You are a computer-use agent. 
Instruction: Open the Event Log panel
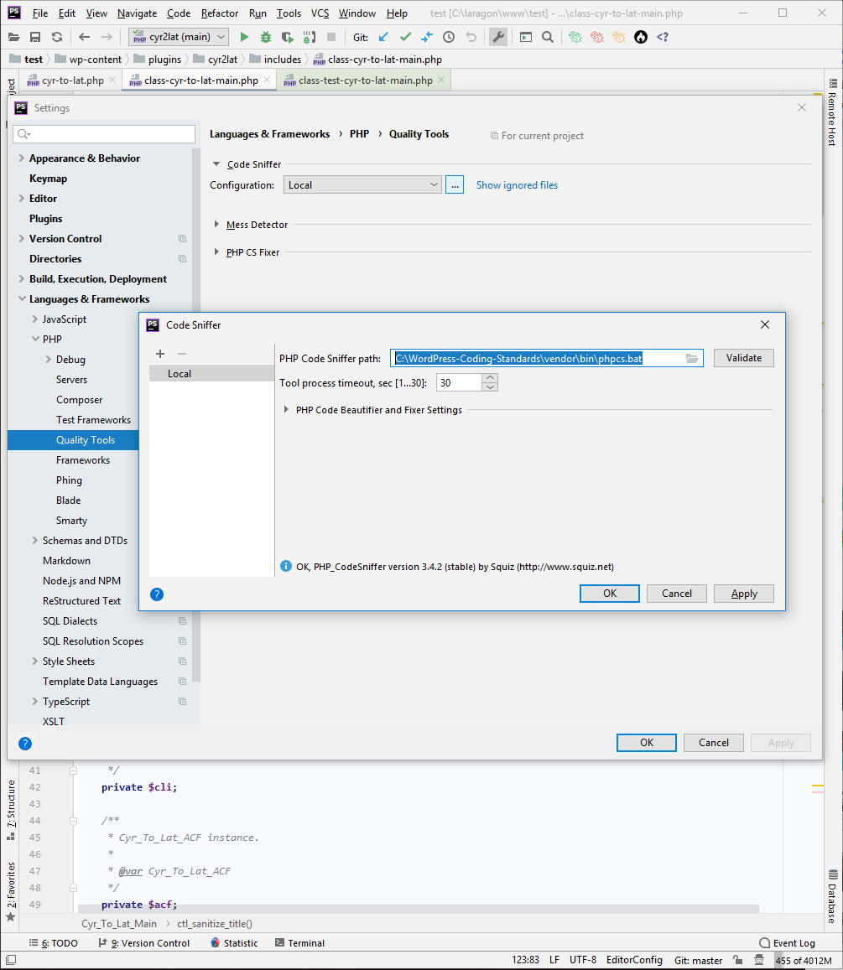coord(788,943)
